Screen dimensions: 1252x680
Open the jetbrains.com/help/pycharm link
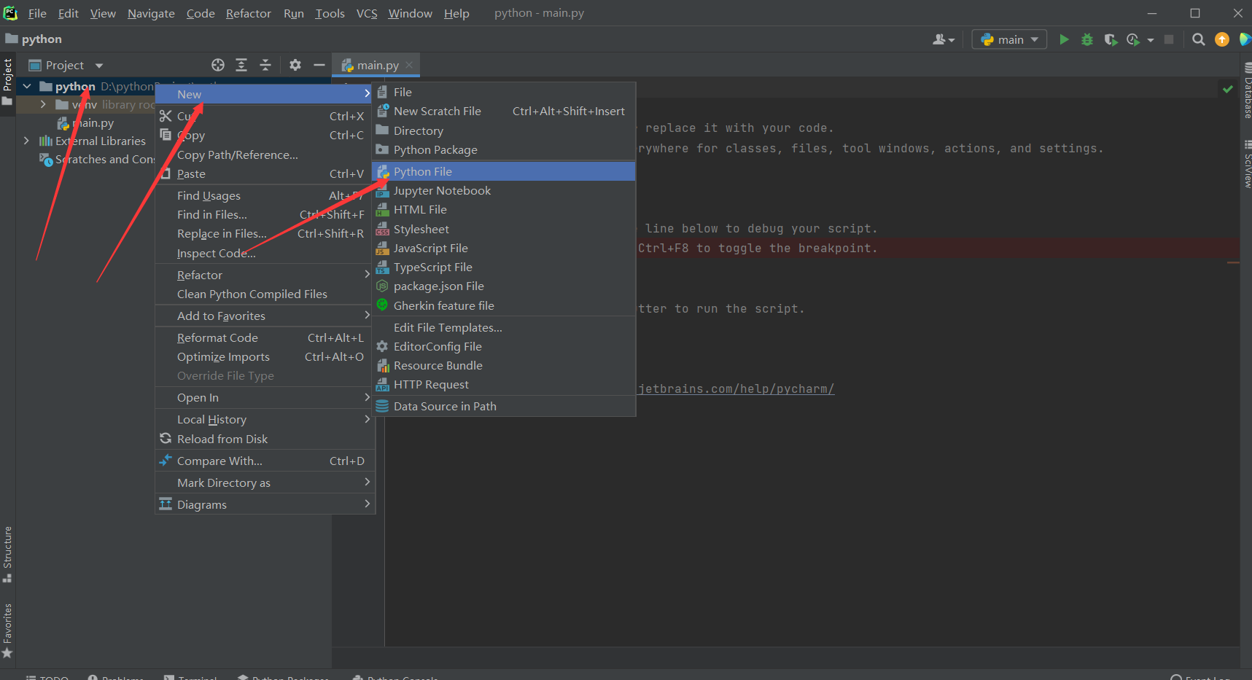[736, 388]
